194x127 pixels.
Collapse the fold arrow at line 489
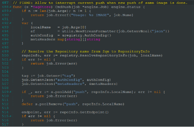coord(10,11)
